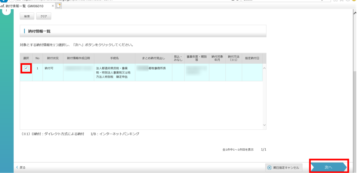
Task: Click the table's scroll up arrow
Action: (x=264, y=68)
